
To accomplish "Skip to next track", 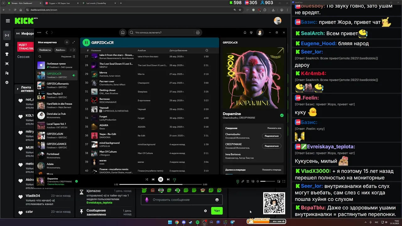I will (x=168, y=179).
